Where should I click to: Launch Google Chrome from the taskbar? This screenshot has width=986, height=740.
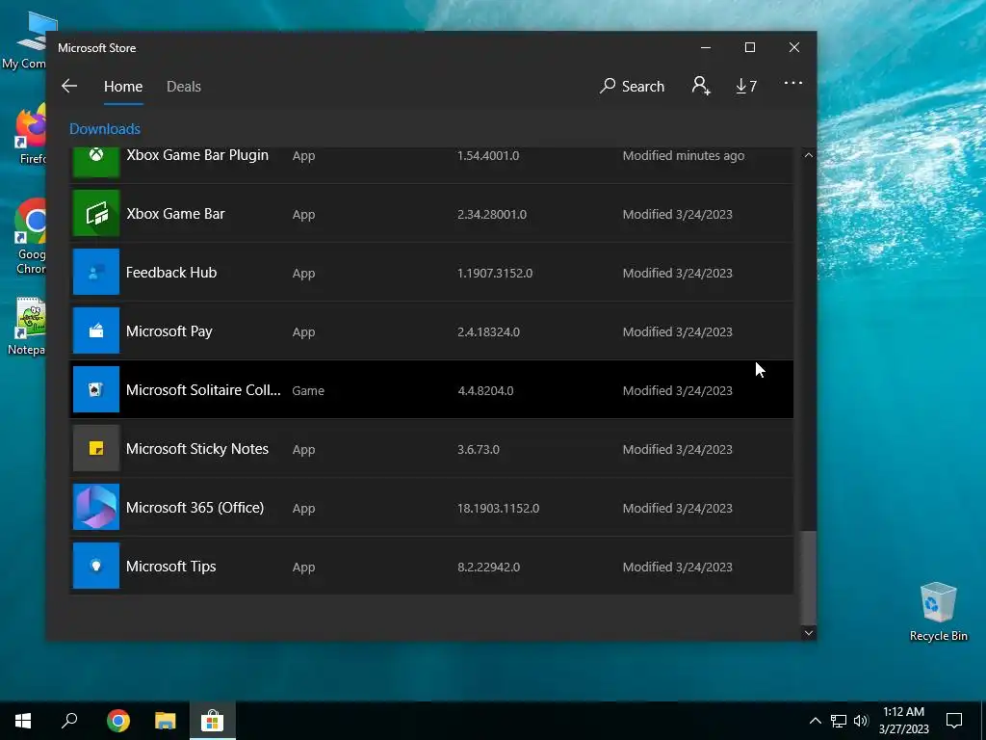[x=118, y=721]
